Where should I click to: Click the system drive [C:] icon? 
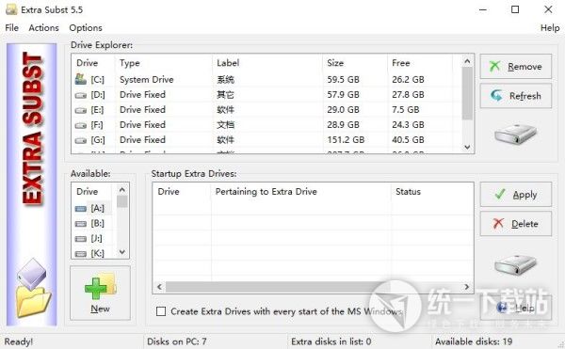point(81,79)
